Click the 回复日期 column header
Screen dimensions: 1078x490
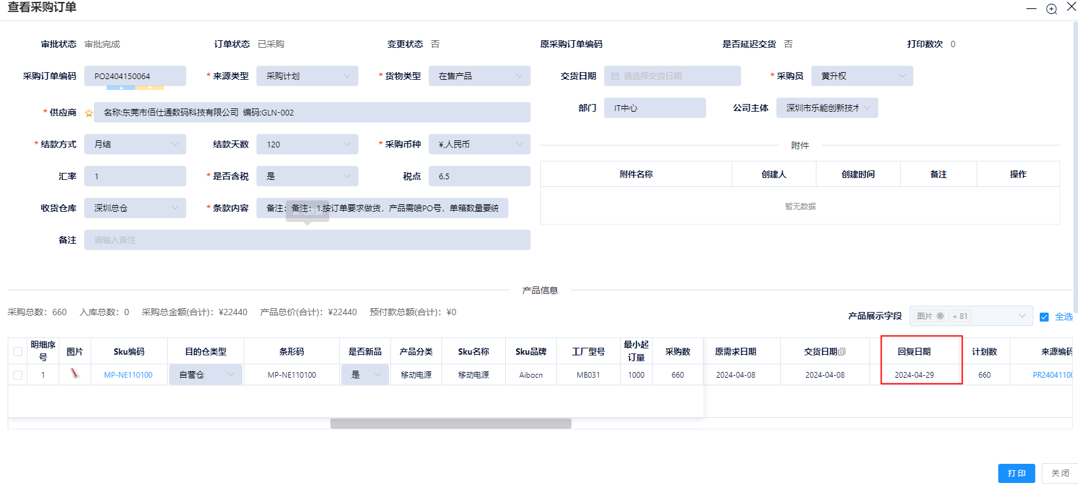(x=914, y=352)
